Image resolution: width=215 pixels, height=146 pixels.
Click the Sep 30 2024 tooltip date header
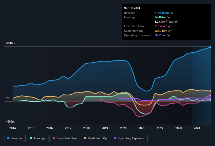(132, 8)
